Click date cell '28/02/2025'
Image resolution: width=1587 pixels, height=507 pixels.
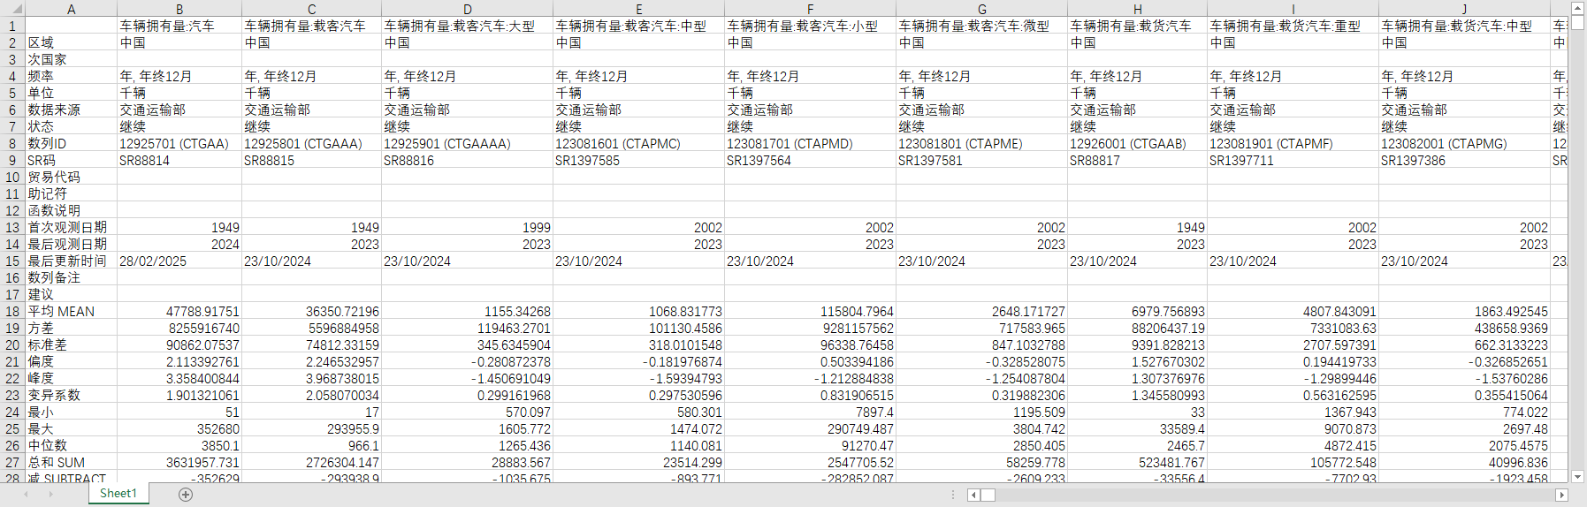coord(179,261)
